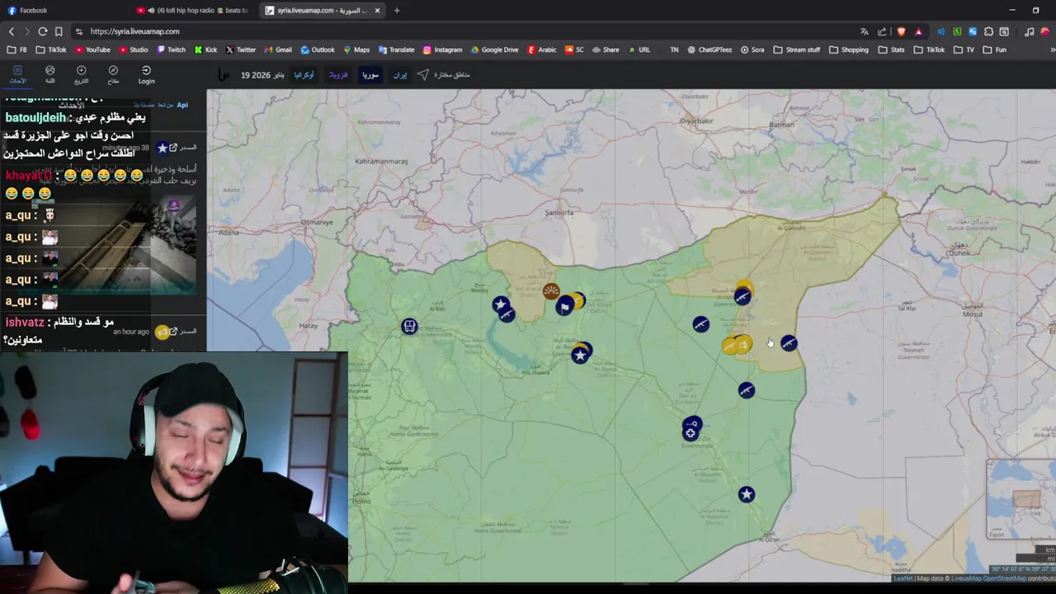
Task: Expand the Stats bookmarks folder
Action: pos(892,49)
